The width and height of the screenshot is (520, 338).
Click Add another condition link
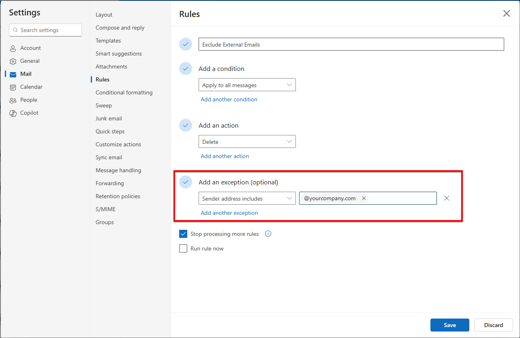click(x=229, y=99)
